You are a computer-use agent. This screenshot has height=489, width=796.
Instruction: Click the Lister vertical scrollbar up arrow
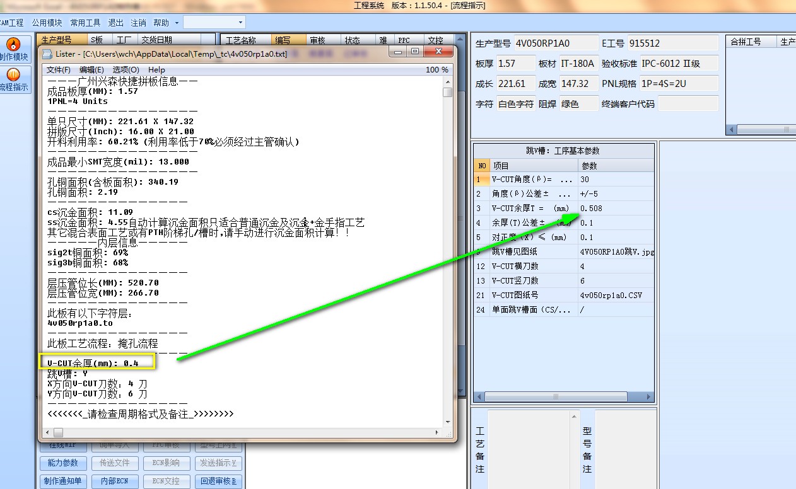tap(448, 82)
